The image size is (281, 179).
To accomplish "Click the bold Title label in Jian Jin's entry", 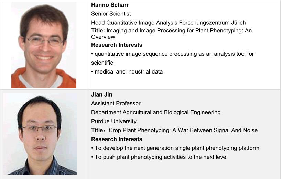I will (98, 130).
